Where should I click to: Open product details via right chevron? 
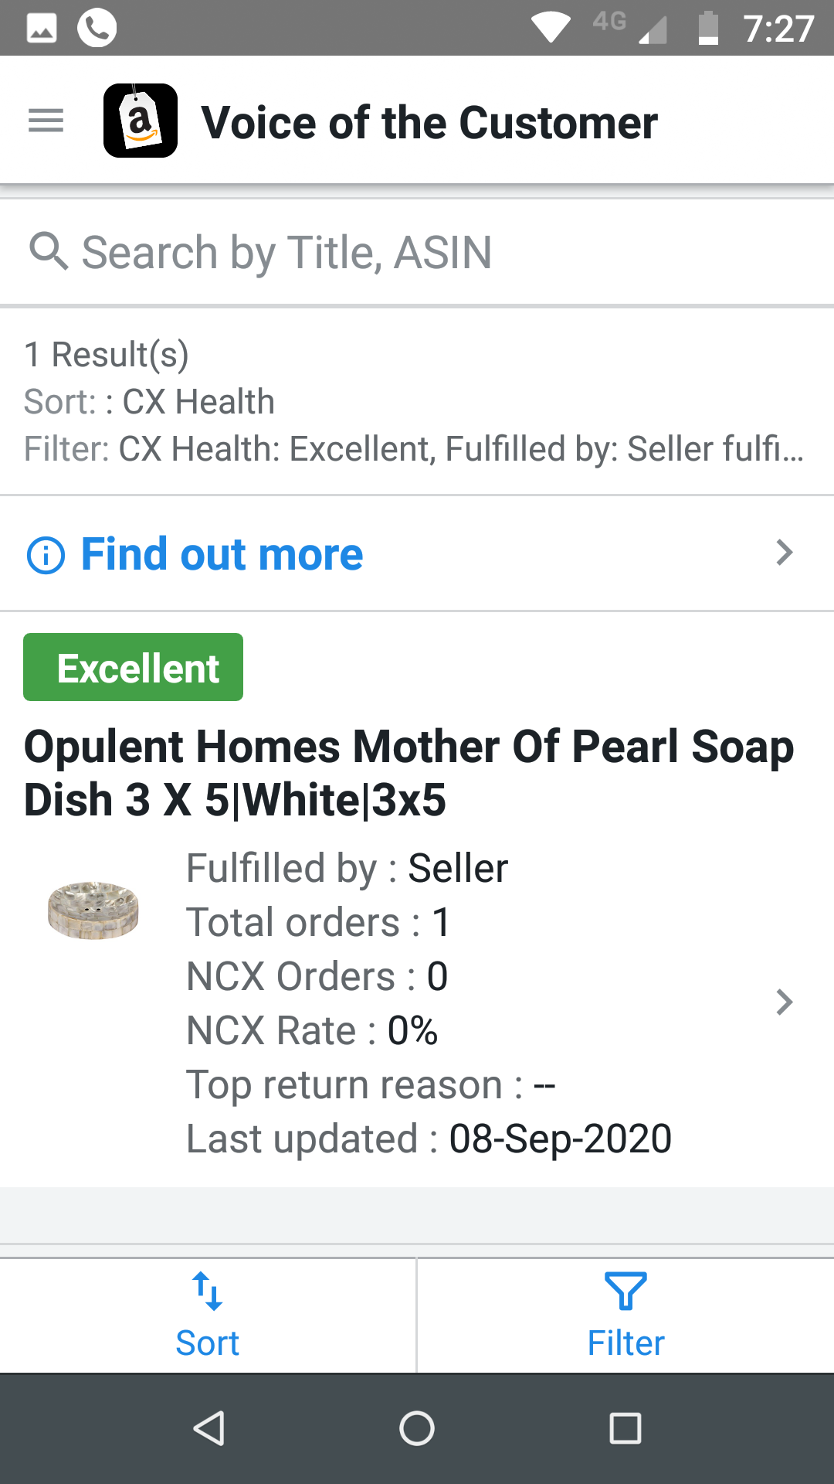coord(785,1002)
